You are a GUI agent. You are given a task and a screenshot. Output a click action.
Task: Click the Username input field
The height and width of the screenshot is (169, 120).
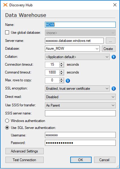pos(80,135)
